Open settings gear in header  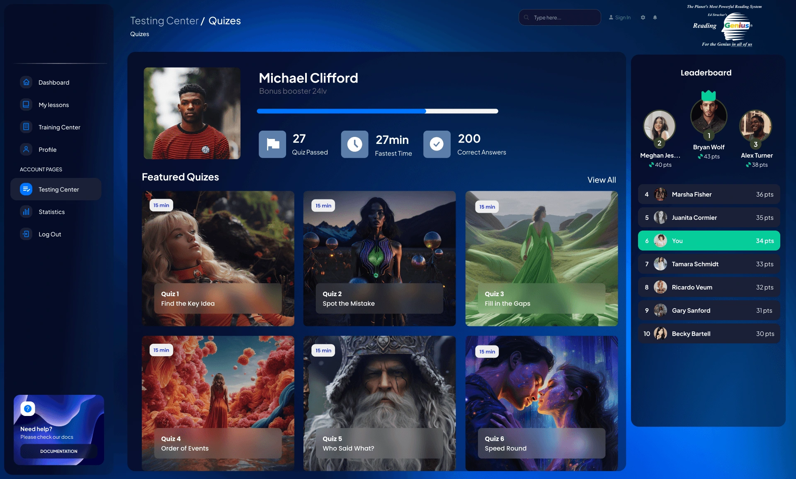[643, 17]
